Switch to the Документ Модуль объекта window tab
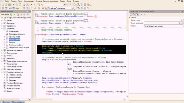Viewport: 184px width, 103px height. click(13, 102)
